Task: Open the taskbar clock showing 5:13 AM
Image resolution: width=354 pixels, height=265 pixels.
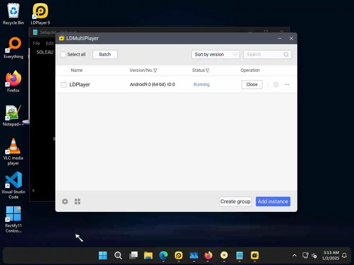Action: coord(331,255)
